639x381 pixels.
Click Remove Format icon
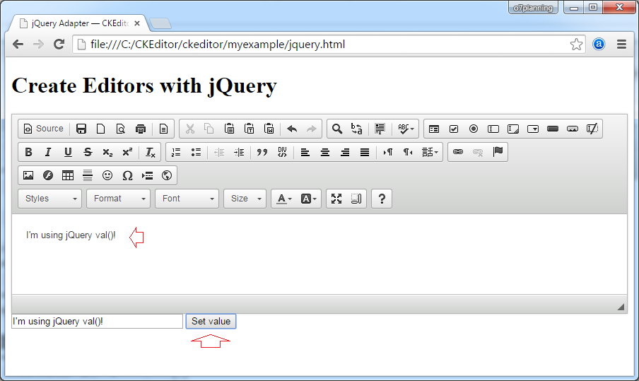point(150,152)
